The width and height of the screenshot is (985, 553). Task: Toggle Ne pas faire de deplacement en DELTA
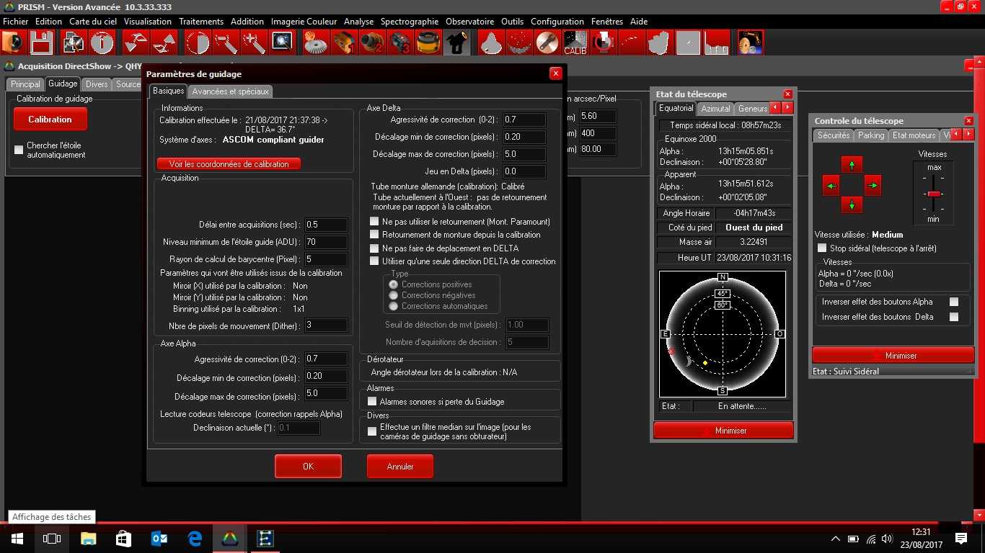click(374, 248)
